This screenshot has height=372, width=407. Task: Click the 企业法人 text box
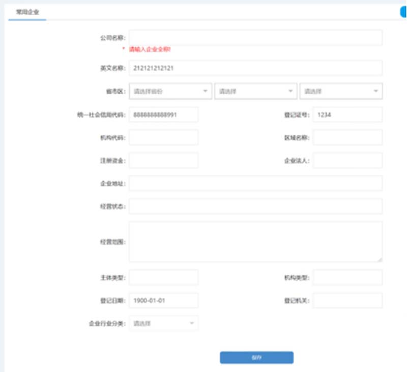pyautogui.click(x=347, y=161)
